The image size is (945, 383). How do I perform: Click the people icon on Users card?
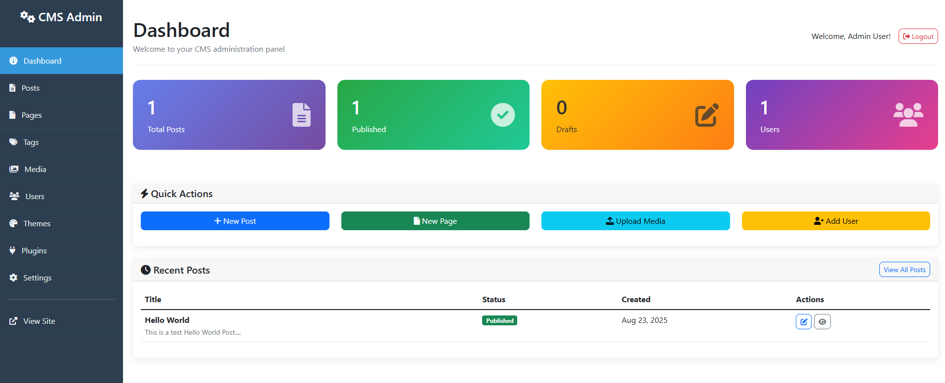coord(908,115)
